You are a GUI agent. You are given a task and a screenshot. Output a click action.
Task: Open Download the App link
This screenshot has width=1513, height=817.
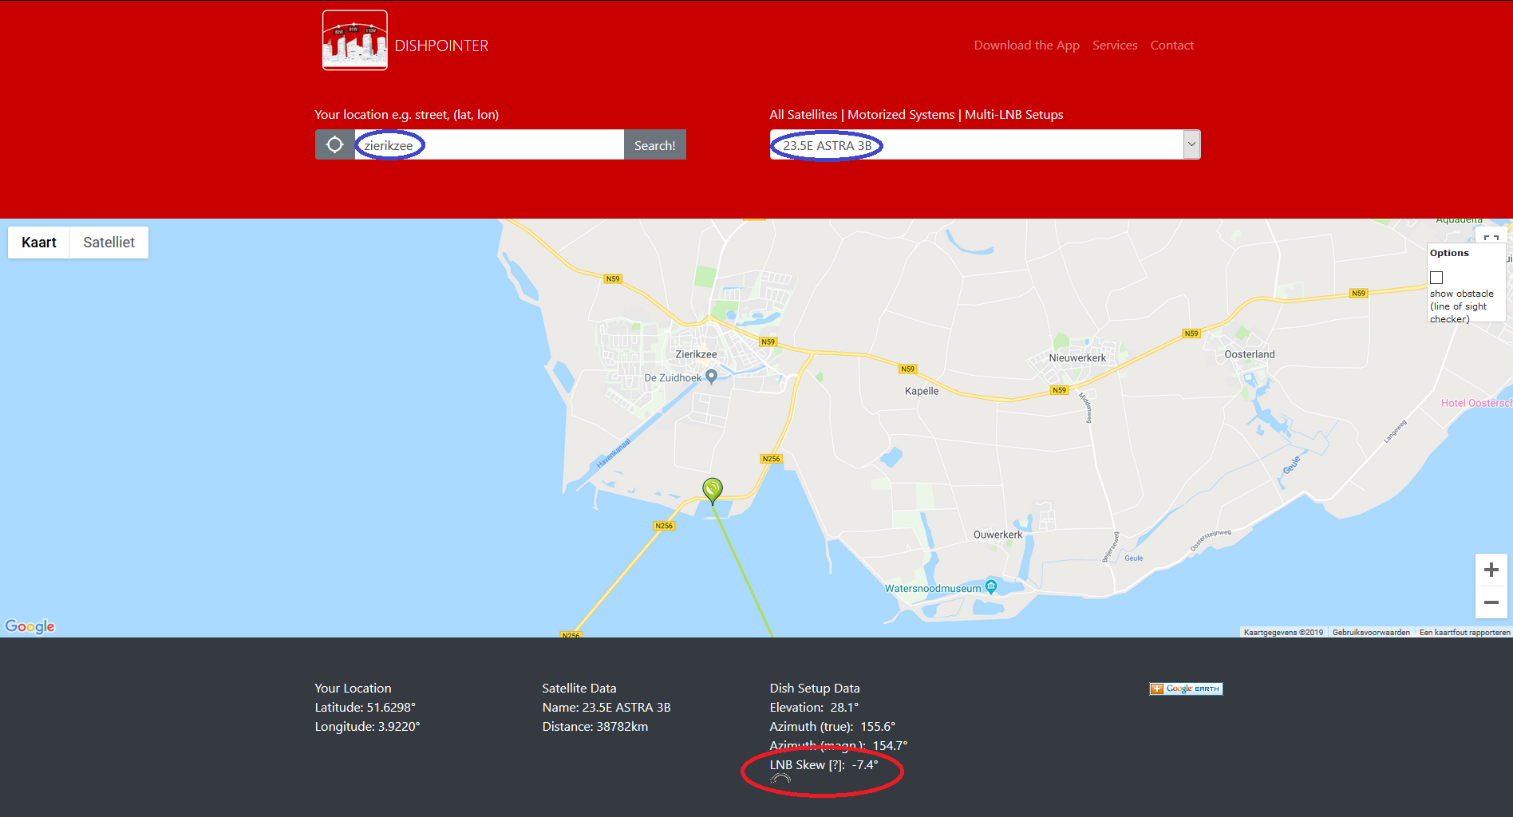click(1026, 45)
